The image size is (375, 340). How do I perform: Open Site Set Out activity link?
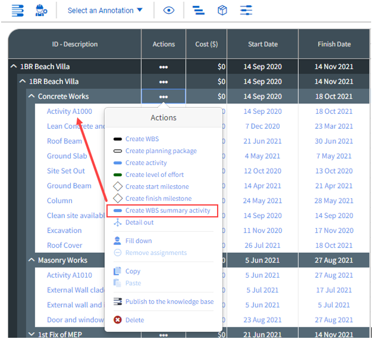[x=66, y=171]
